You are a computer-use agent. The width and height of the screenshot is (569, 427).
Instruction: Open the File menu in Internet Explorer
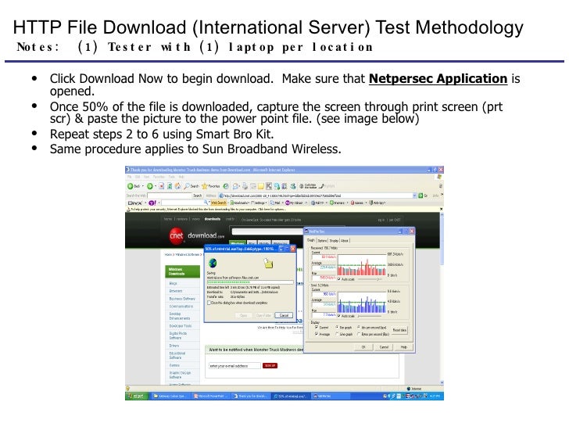[129, 177]
